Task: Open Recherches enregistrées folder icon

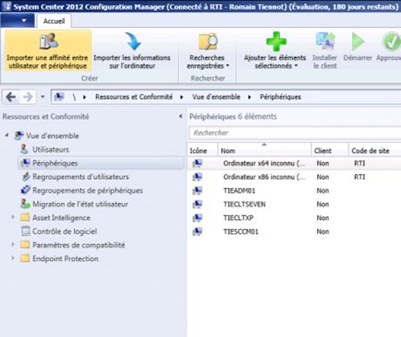Action: click(x=209, y=41)
